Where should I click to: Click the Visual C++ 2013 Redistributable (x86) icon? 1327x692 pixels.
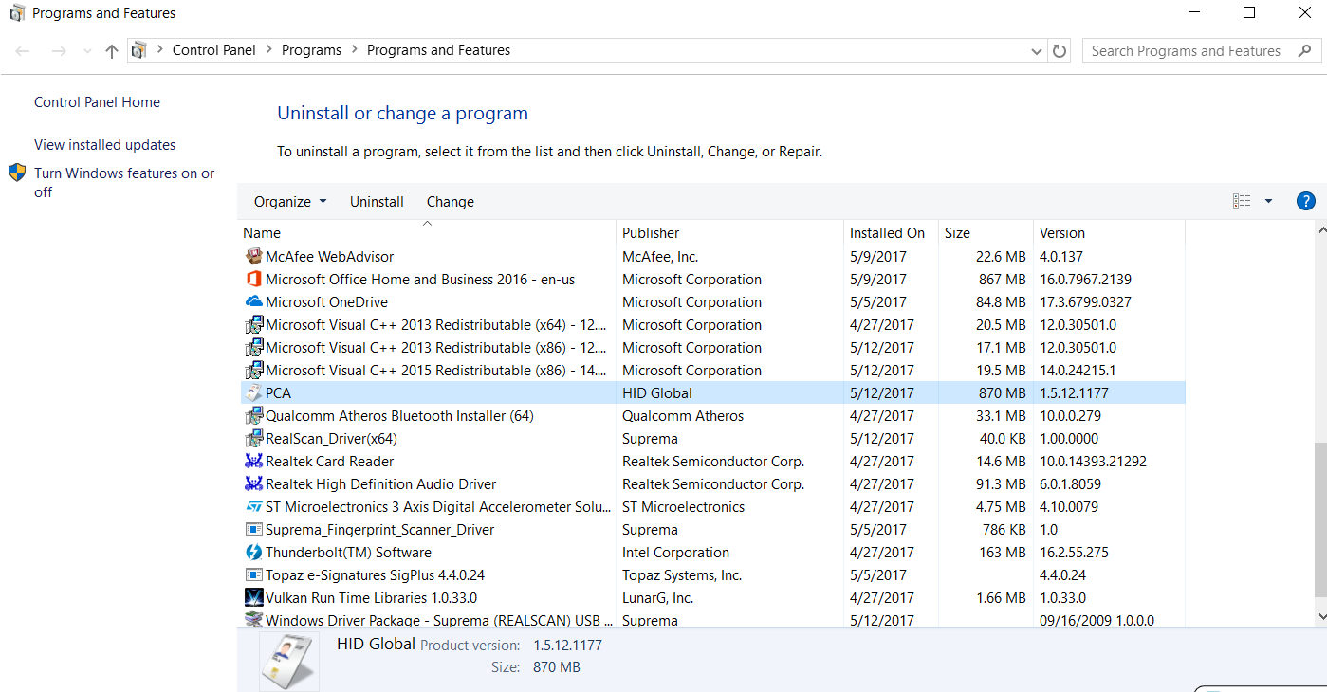[253, 348]
